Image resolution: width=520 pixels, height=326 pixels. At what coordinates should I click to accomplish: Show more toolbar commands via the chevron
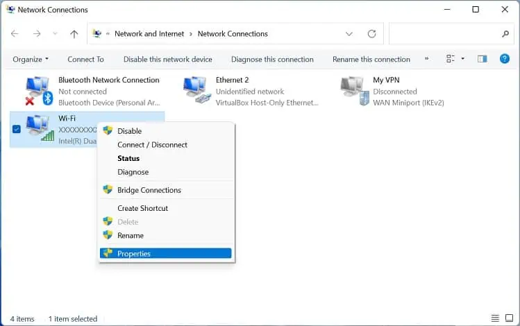pos(426,59)
